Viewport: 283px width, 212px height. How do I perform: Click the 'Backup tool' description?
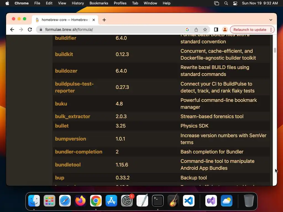point(194,178)
